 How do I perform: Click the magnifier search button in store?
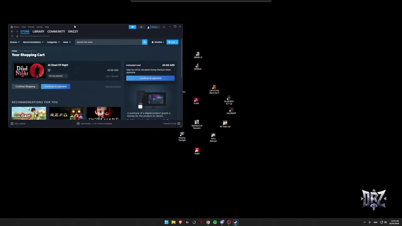click(x=145, y=42)
